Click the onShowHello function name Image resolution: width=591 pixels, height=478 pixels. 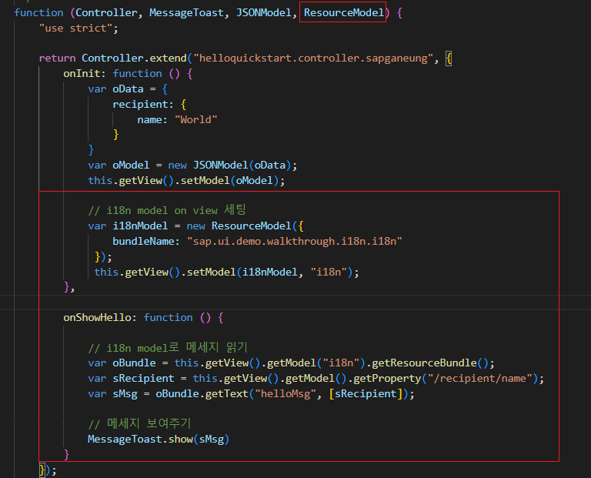(x=97, y=317)
